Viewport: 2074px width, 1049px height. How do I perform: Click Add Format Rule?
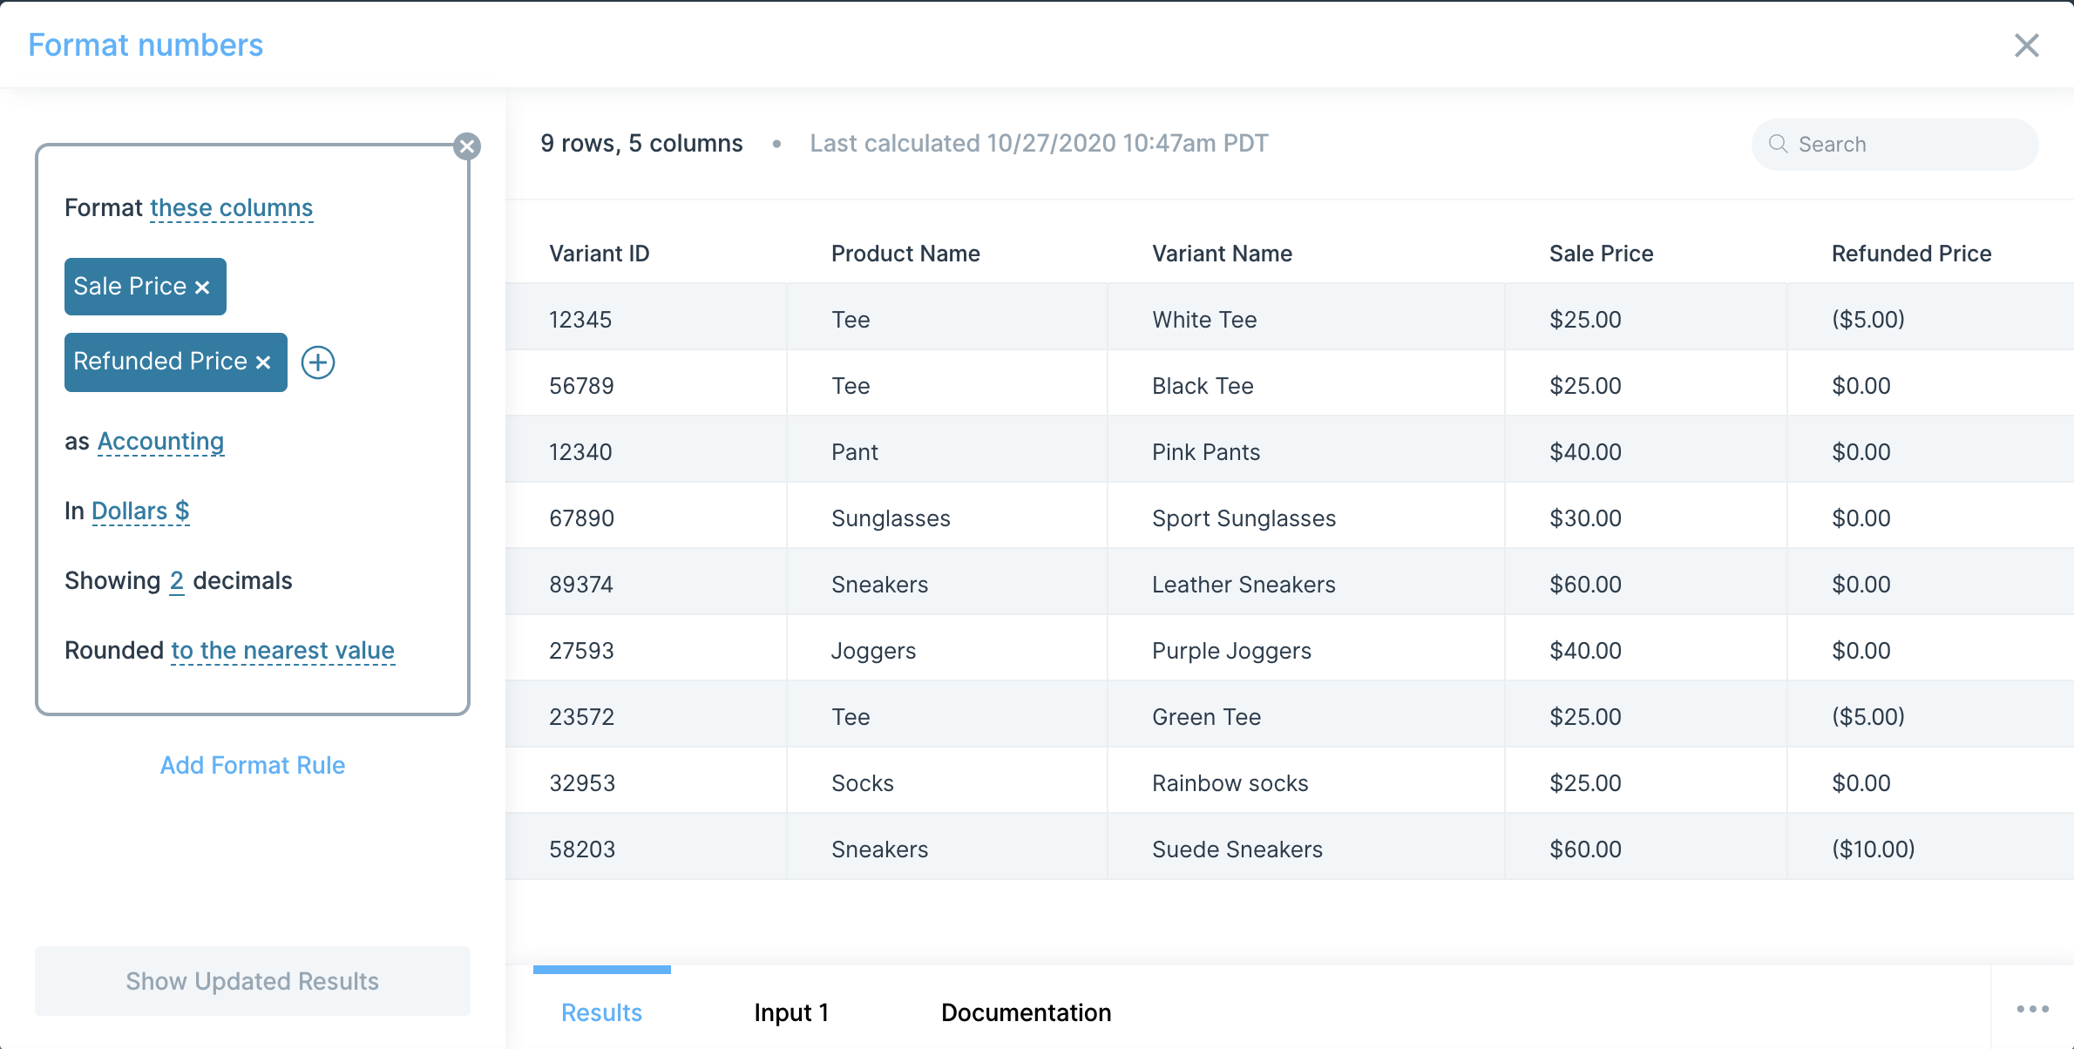pos(253,765)
